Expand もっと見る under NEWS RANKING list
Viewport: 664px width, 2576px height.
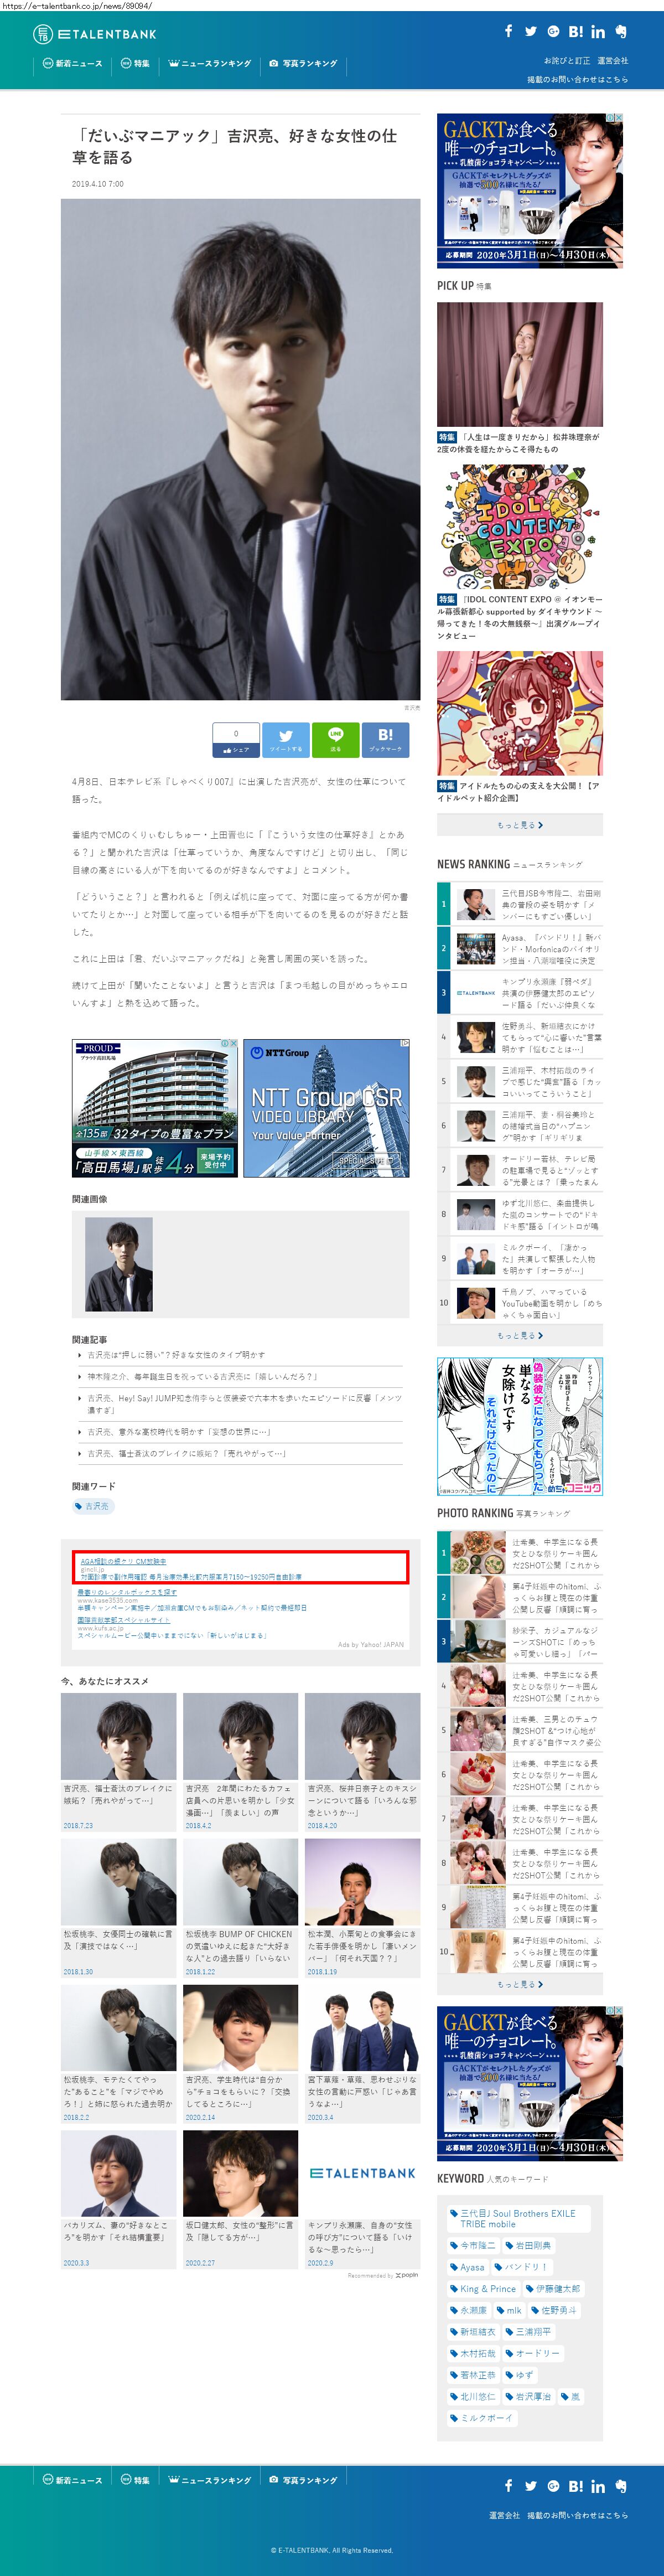(x=519, y=1335)
